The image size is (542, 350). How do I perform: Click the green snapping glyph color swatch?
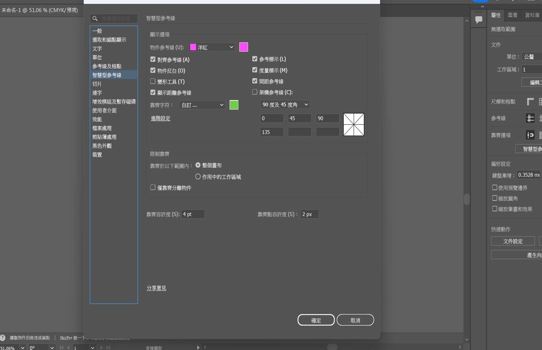(x=234, y=105)
